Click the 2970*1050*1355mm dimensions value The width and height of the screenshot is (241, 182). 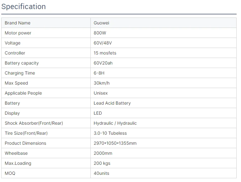coord(115,143)
